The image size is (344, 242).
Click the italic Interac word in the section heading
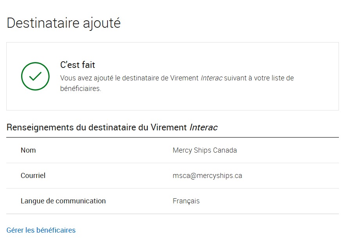pyautogui.click(x=203, y=128)
